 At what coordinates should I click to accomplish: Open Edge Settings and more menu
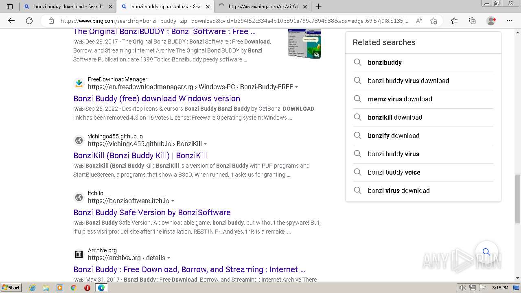pyautogui.click(x=510, y=21)
